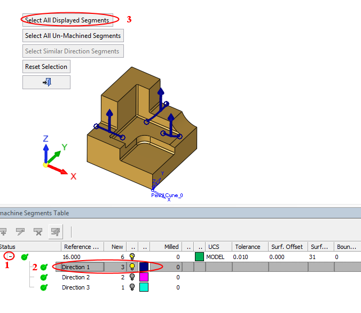Toggle the light bulb for Direction 1

point(132,267)
